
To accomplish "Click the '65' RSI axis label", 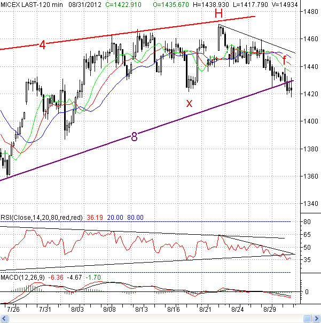I will point(307,235).
